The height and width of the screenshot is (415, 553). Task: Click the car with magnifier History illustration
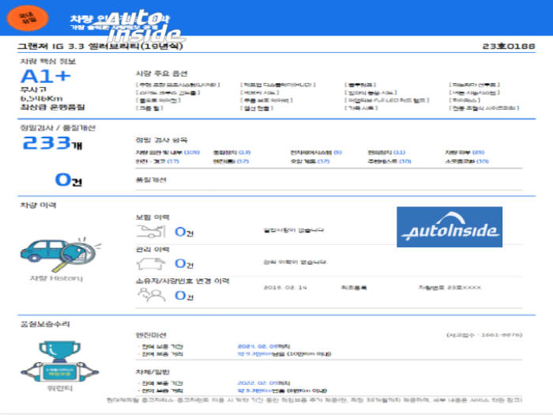click(x=59, y=254)
